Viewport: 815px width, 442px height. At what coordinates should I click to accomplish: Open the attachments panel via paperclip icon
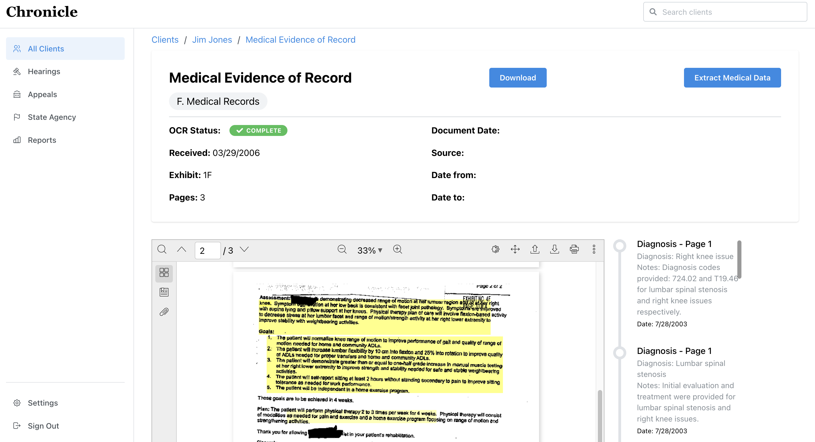(x=164, y=312)
